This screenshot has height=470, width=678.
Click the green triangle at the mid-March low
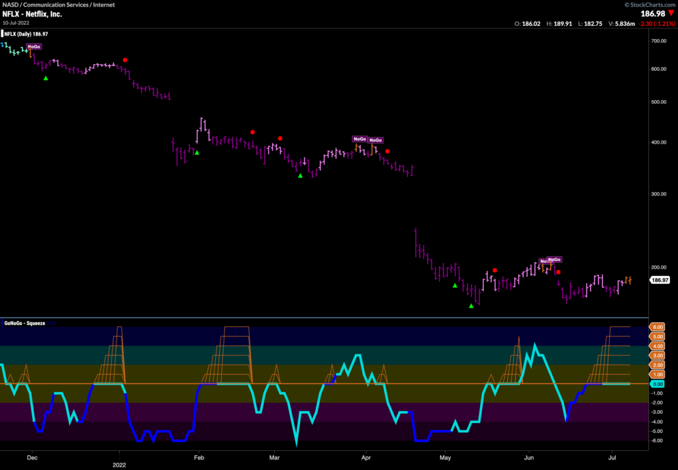tap(300, 175)
